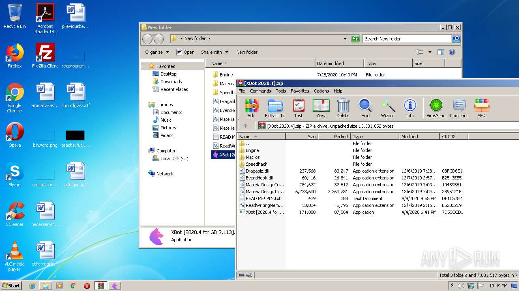Click the Explorer help question-mark icon
This screenshot has width=519, height=291.
[452, 52]
